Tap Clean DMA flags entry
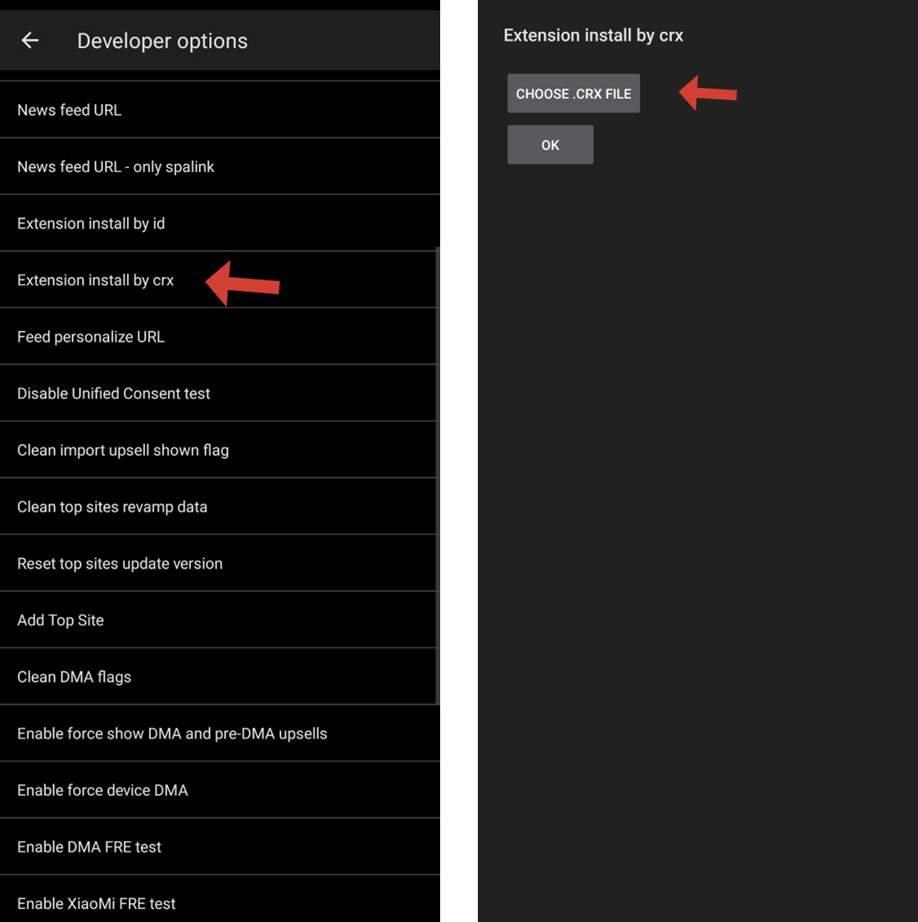This screenshot has height=922, width=918. click(x=220, y=677)
